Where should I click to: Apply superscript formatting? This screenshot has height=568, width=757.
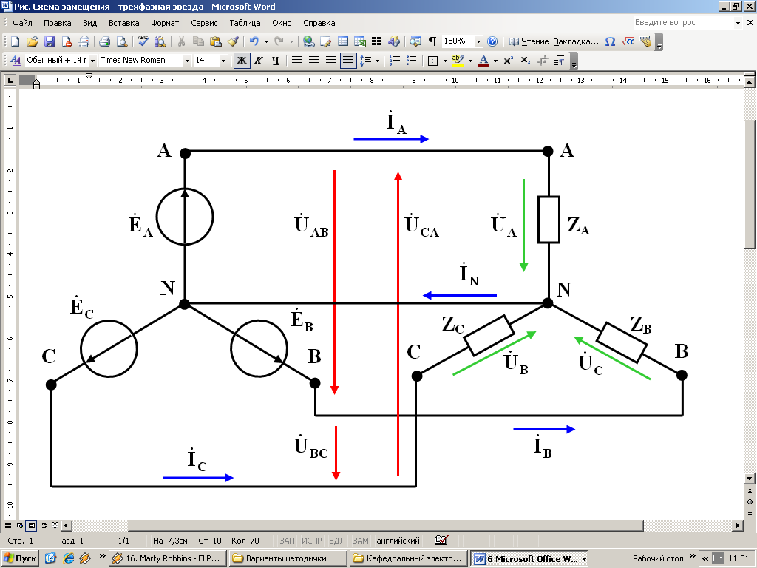(x=508, y=61)
